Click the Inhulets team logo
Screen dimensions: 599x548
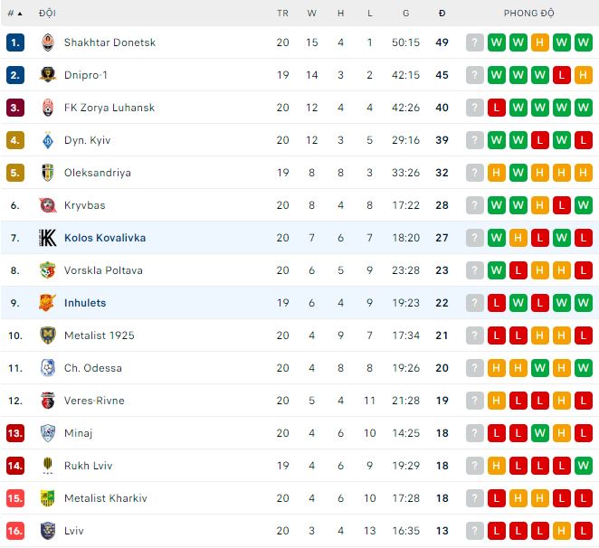48,303
